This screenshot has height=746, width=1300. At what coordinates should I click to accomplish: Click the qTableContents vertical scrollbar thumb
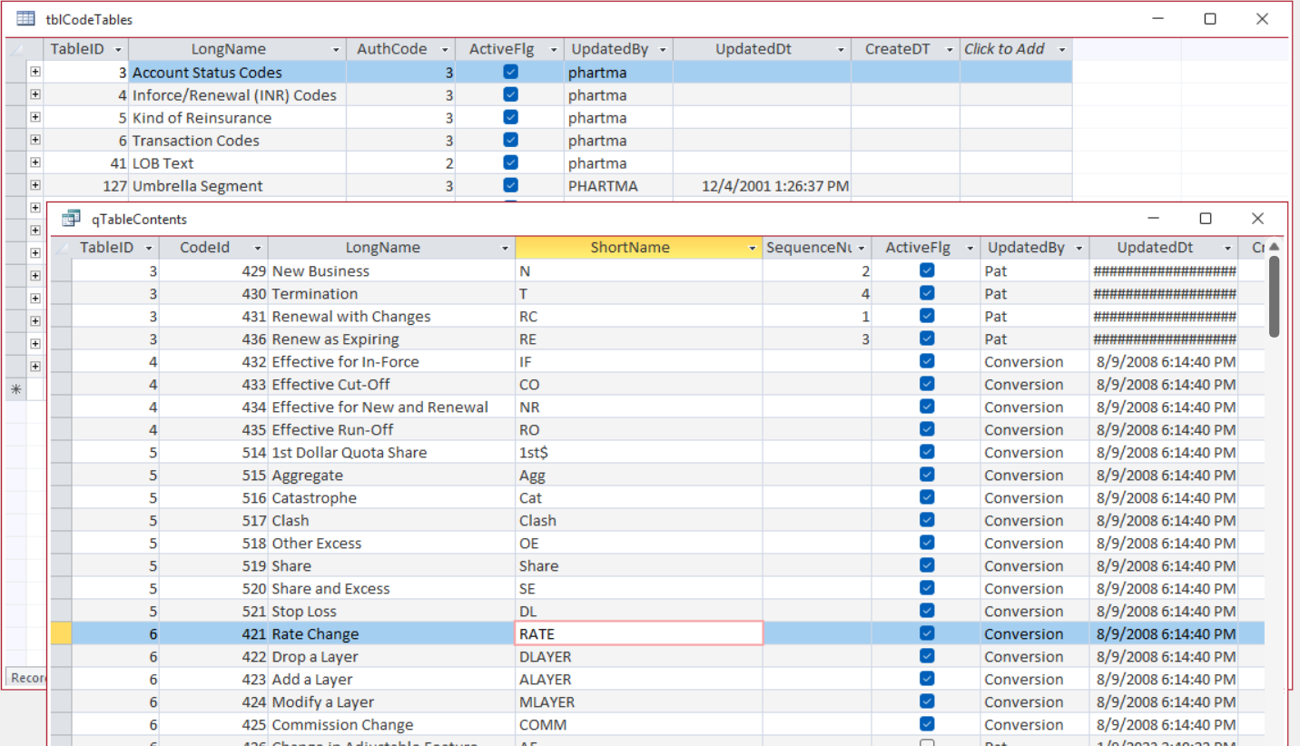(1274, 296)
